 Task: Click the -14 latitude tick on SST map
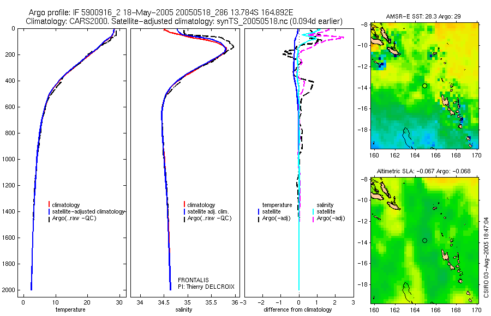point(363,88)
